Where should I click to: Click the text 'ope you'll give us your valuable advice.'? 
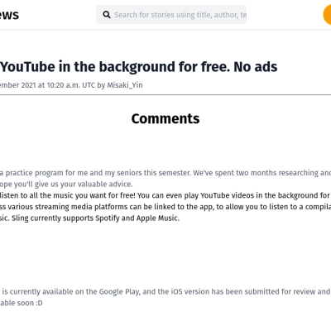[x=66, y=184]
